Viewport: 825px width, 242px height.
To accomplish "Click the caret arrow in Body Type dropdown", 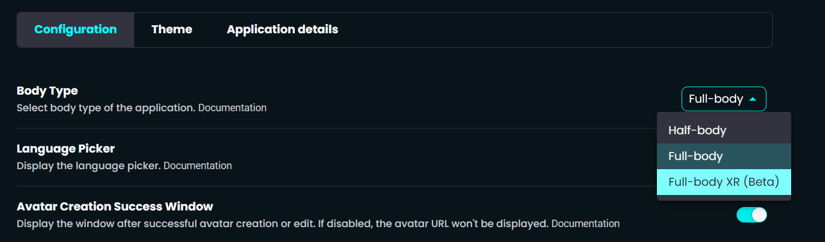I will 753,99.
